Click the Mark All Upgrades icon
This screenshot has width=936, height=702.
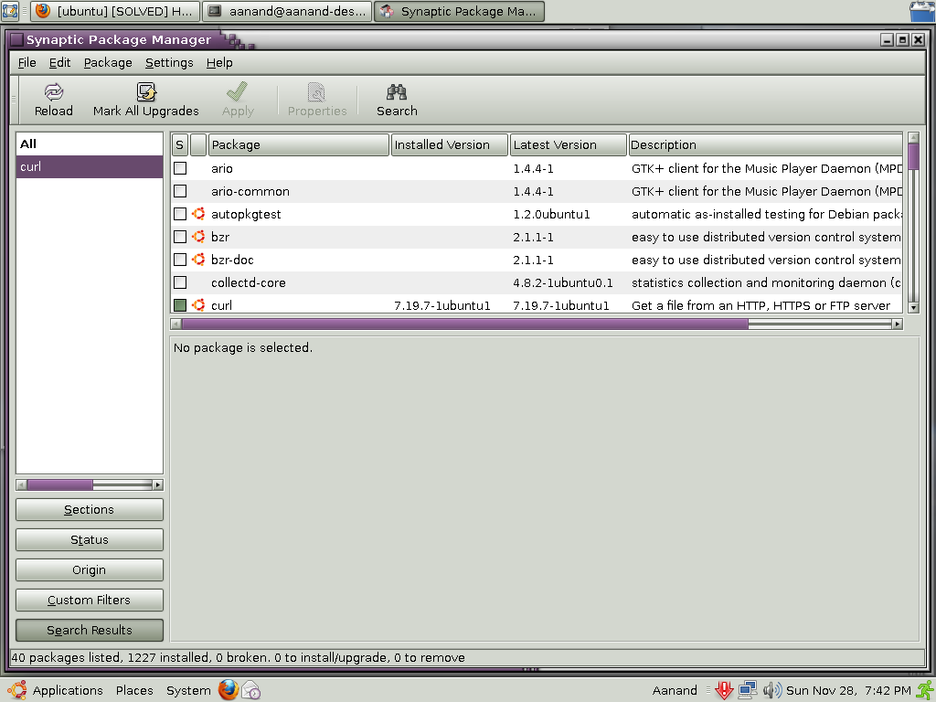[146, 91]
